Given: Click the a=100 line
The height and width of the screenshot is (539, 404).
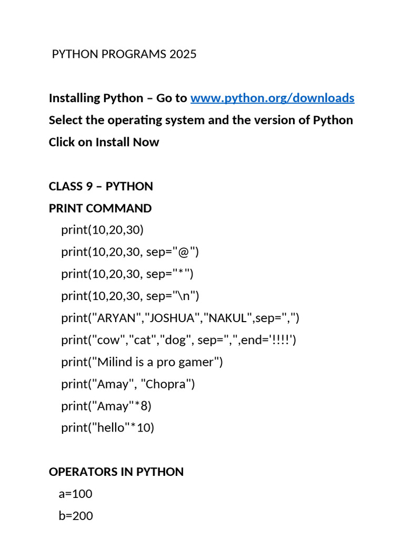Looking at the screenshot, I should [x=76, y=494].
